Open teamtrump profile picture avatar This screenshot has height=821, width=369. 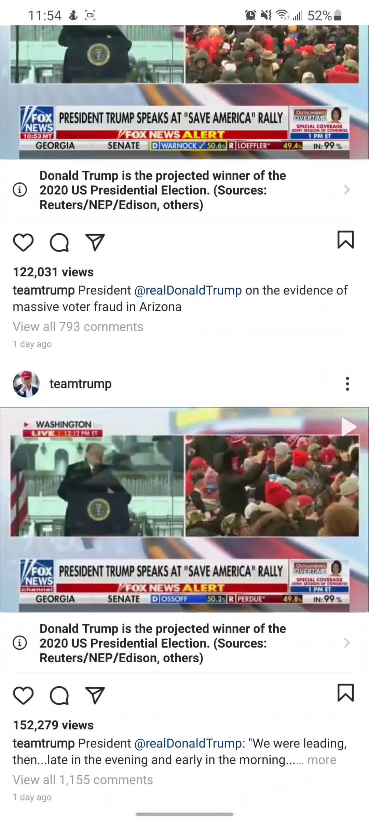(26, 384)
